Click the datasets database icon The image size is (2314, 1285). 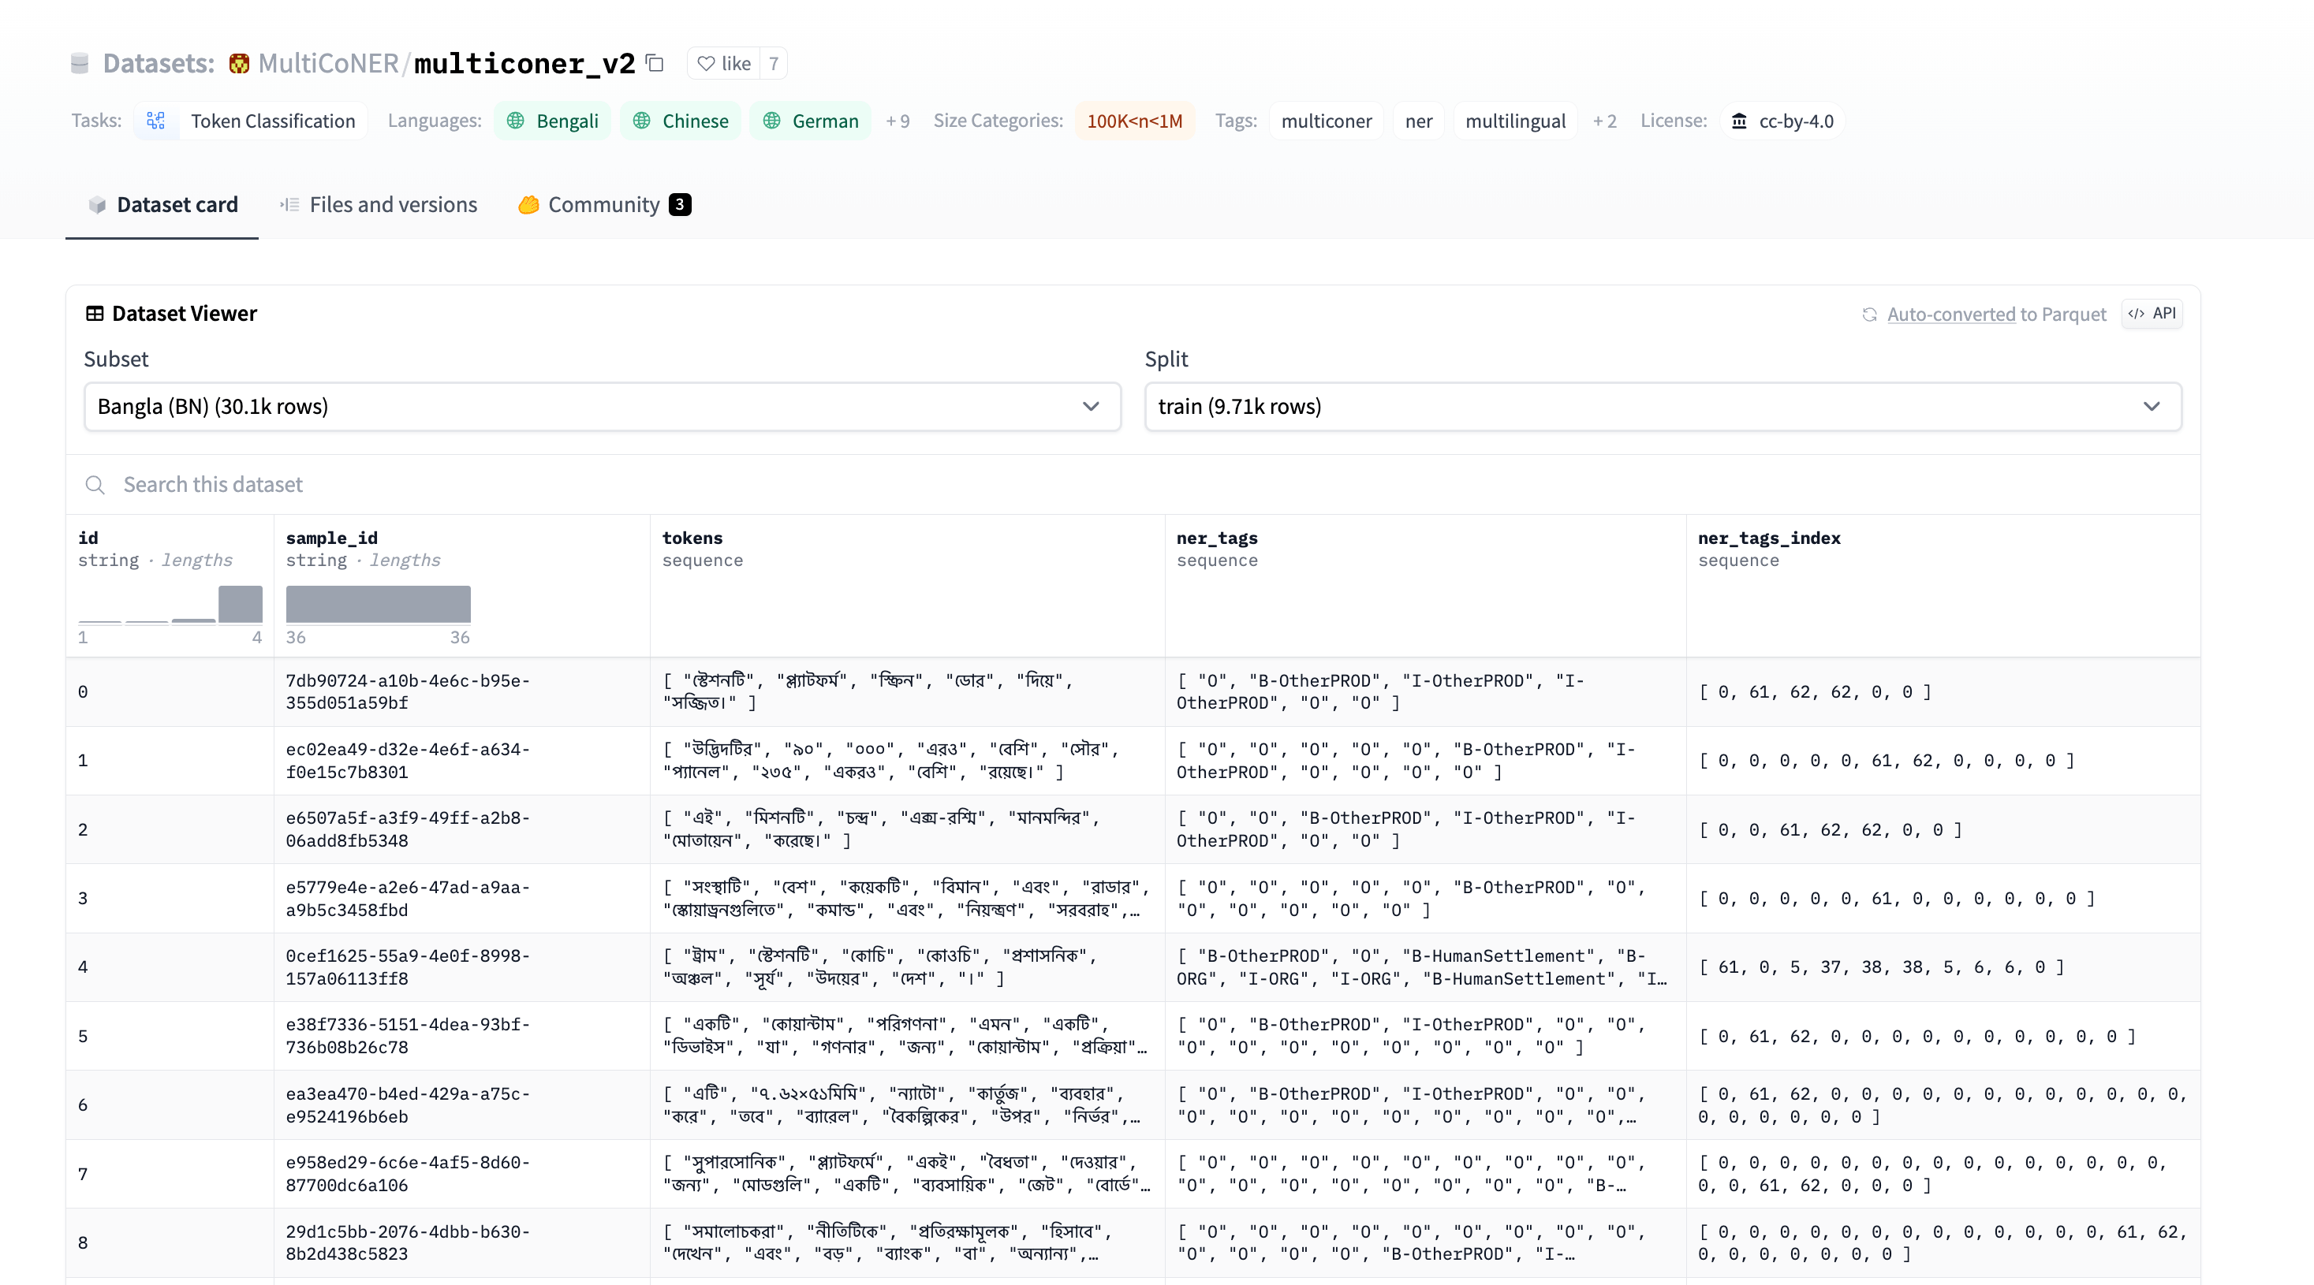[x=80, y=63]
